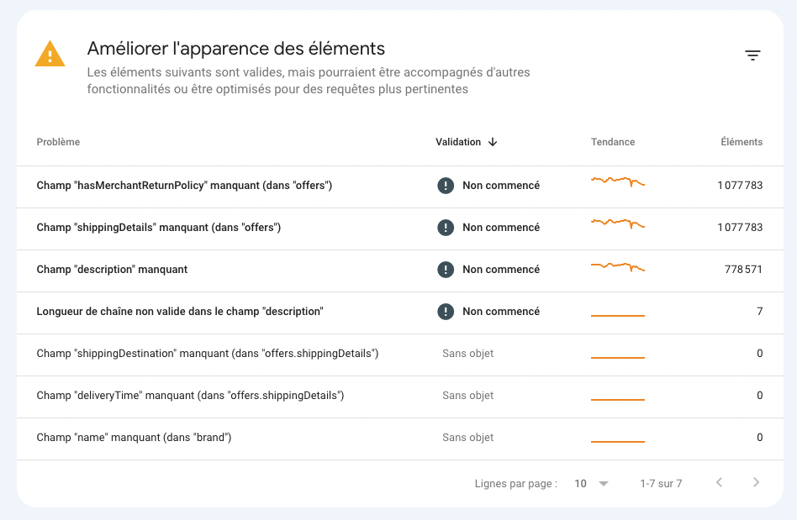This screenshot has width=797, height=520.
Task: Click the Problème column header
Action: [58, 142]
